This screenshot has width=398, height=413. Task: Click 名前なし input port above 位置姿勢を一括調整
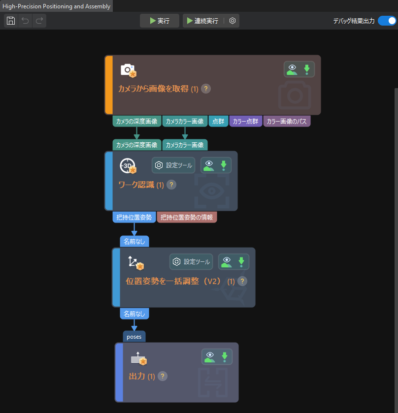click(x=134, y=241)
